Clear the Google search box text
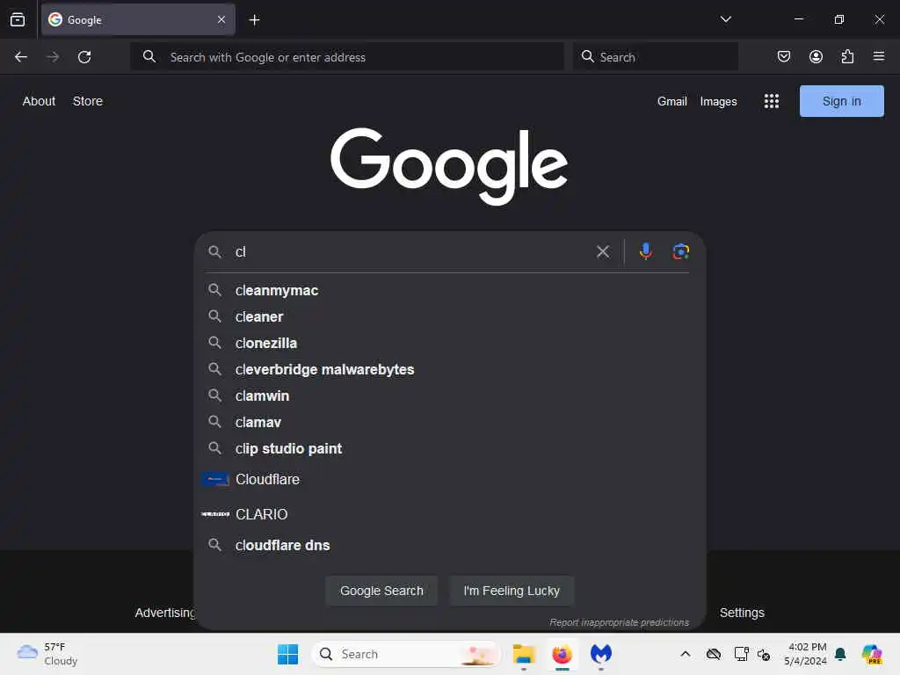 [603, 251]
